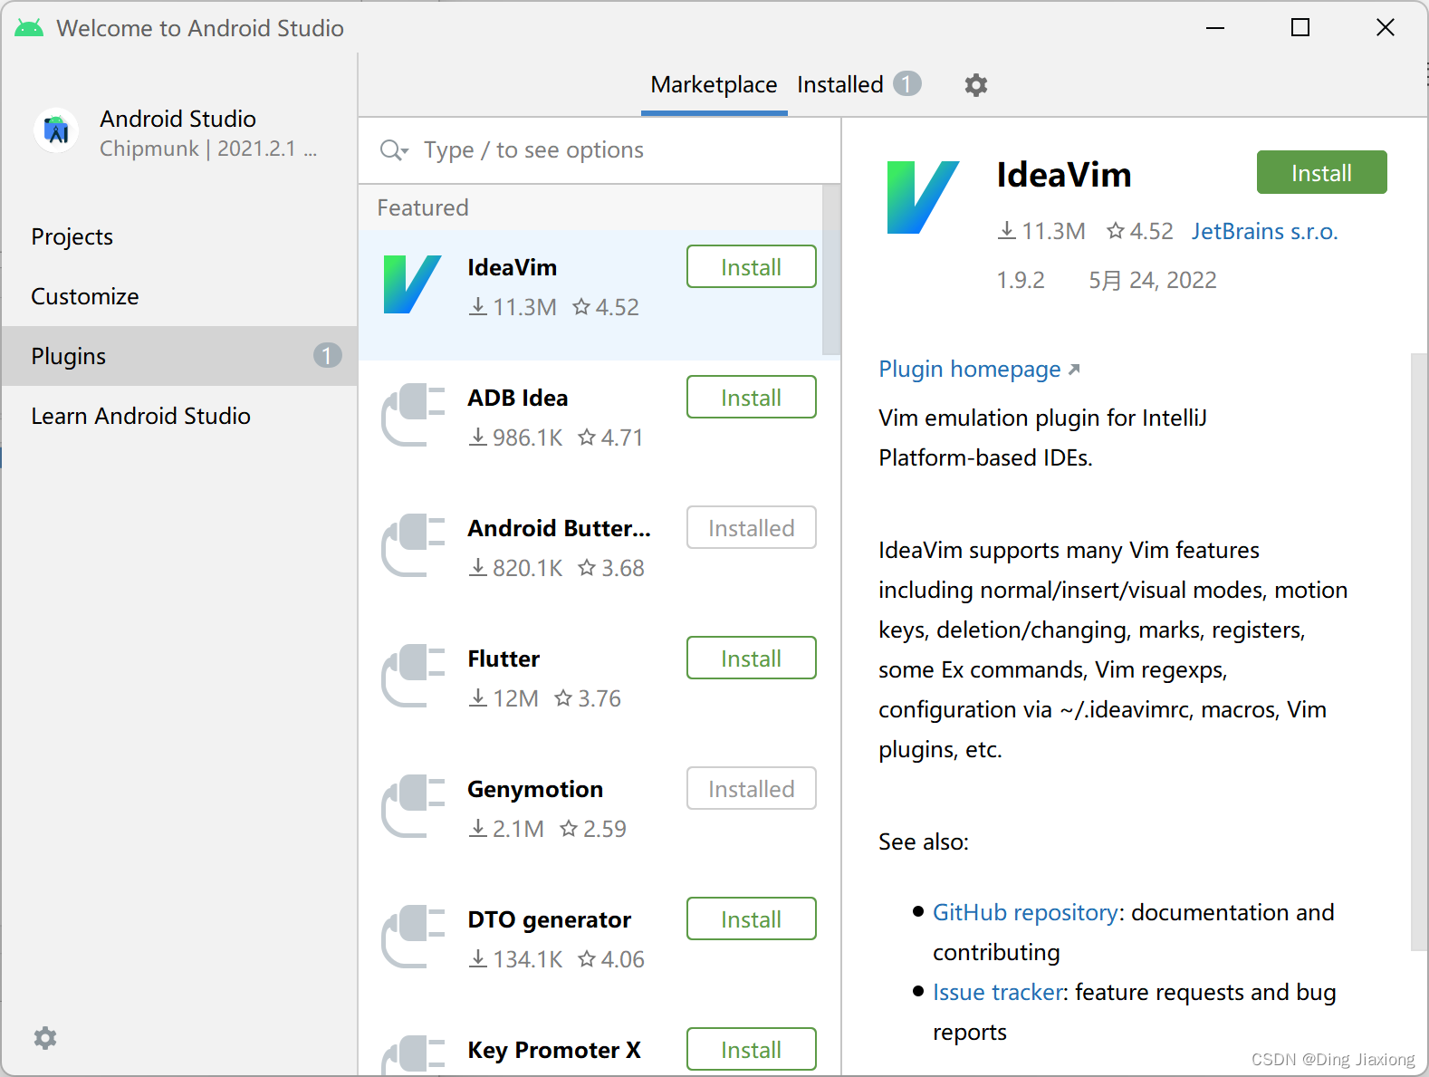1429x1077 pixels.
Task: Click the large IdeaVim logo in details pane
Action: pos(923,197)
